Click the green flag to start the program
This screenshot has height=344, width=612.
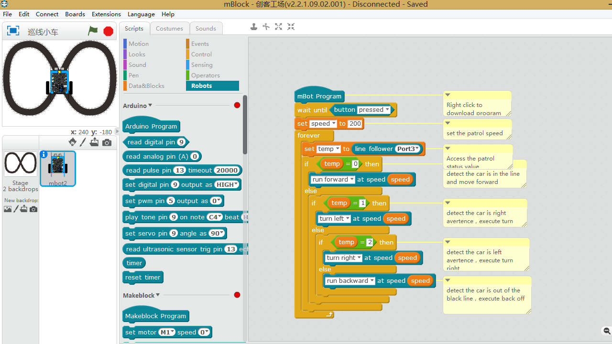pos(93,31)
